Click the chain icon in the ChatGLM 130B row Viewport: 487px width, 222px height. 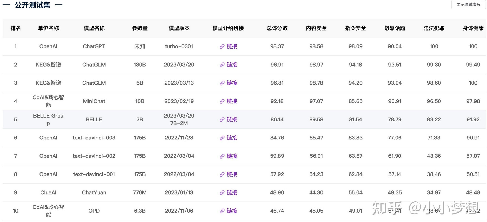click(222, 65)
